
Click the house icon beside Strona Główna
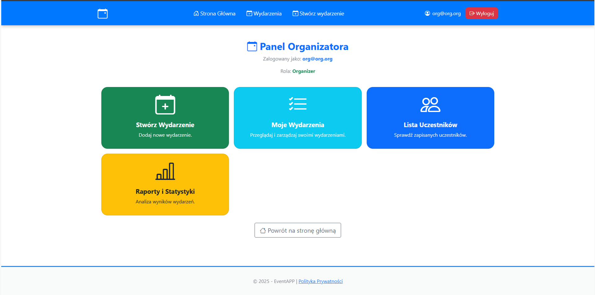[196, 13]
